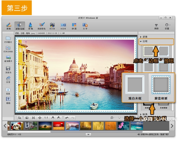Click the 1440*900 resolution text
Viewport: 181px width, 141px height.
click(41, 33)
